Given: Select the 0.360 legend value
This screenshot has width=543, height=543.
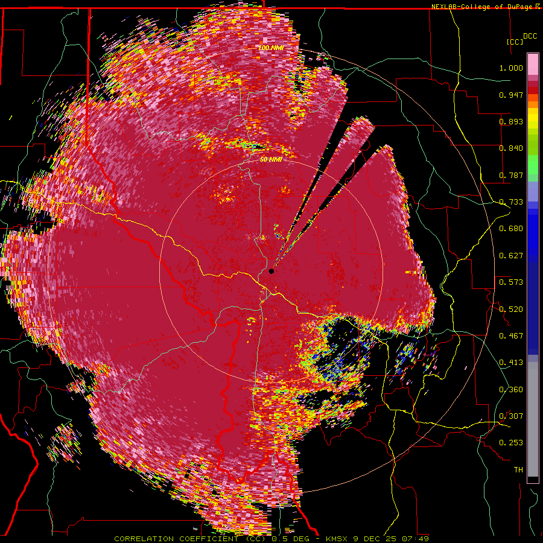Looking at the screenshot, I should pos(511,390).
